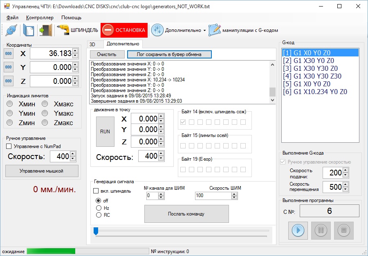Open the Помощь menu

point(71,18)
